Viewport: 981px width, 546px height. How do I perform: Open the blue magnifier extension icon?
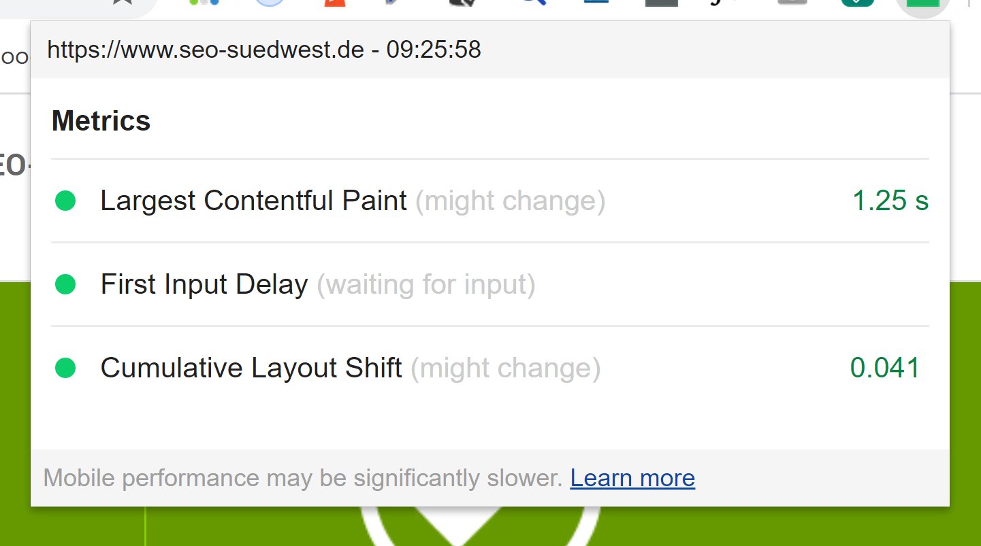tap(534, 3)
